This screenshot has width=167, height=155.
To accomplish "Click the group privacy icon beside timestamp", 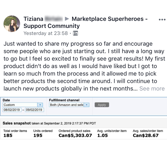I will click(75, 33).
